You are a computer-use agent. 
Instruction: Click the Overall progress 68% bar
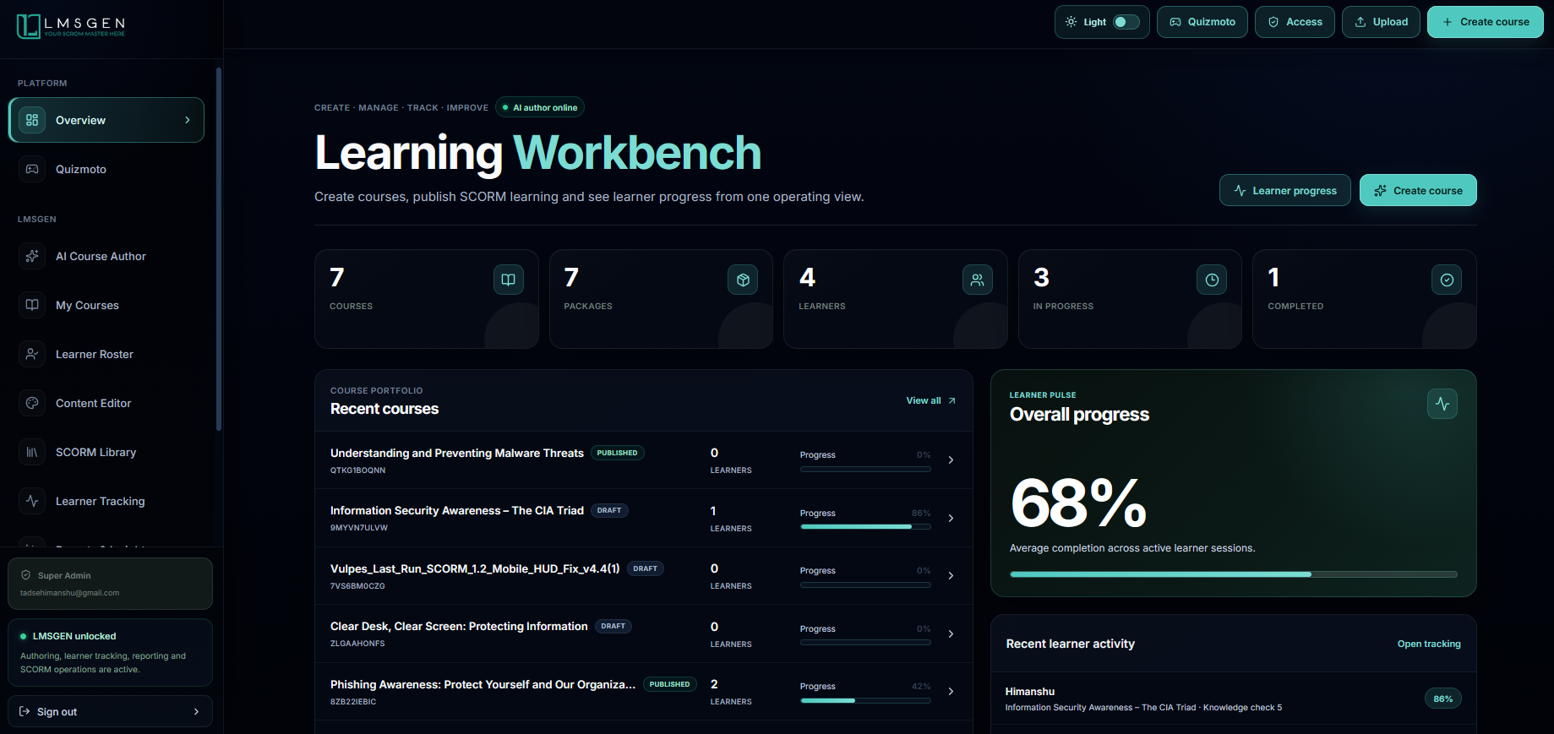pyautogui.click(x=1233, y=574)
